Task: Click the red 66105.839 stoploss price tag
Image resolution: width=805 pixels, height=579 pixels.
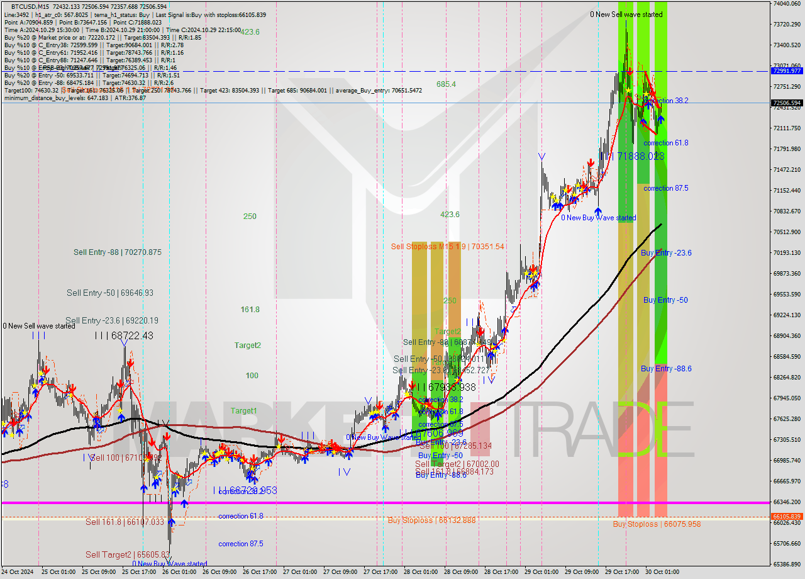Action: (x=786, y=517)
